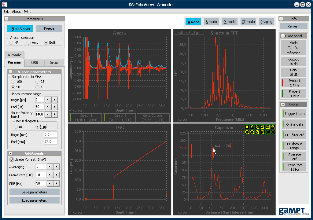Zoom in on Cepstrum with plus magnifier
The height and width of the screenshot is (220, 313).
(x=247, y=132)
